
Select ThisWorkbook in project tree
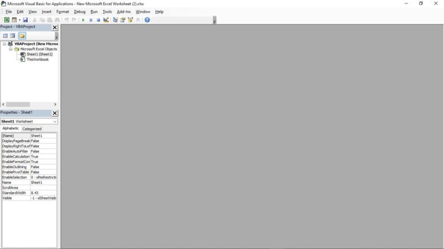click(x=38, y=60)
